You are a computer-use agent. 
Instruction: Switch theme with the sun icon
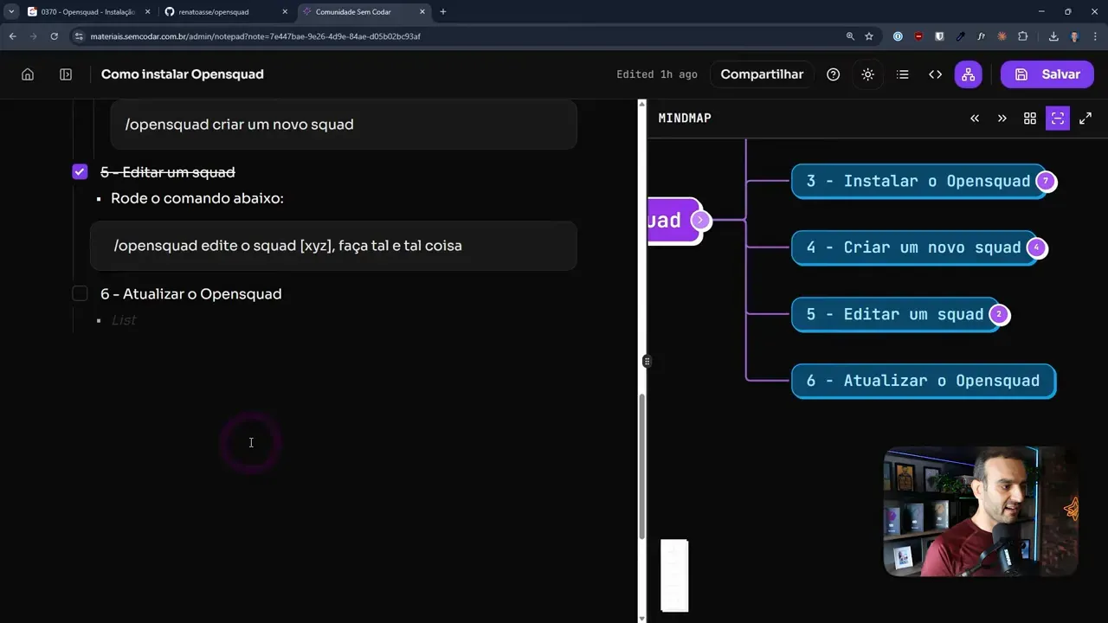tap(867, 74)
